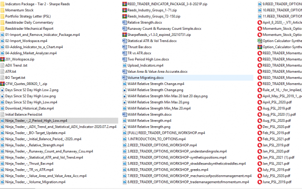Select Ninja_Trader_-_Relative_Strength.mp4
This screenshot has width=302, height=189.
[x=35, y=145]
